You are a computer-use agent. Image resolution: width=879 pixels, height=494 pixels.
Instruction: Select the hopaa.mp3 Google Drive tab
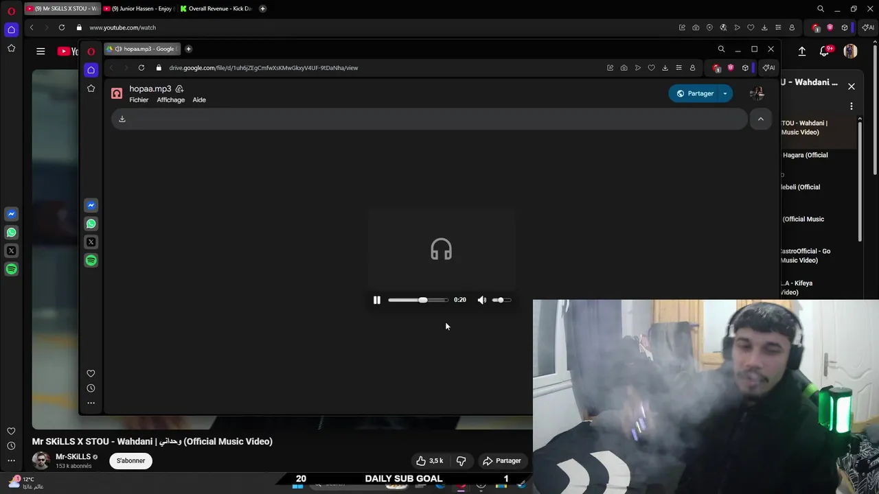(x=144, y=49)
